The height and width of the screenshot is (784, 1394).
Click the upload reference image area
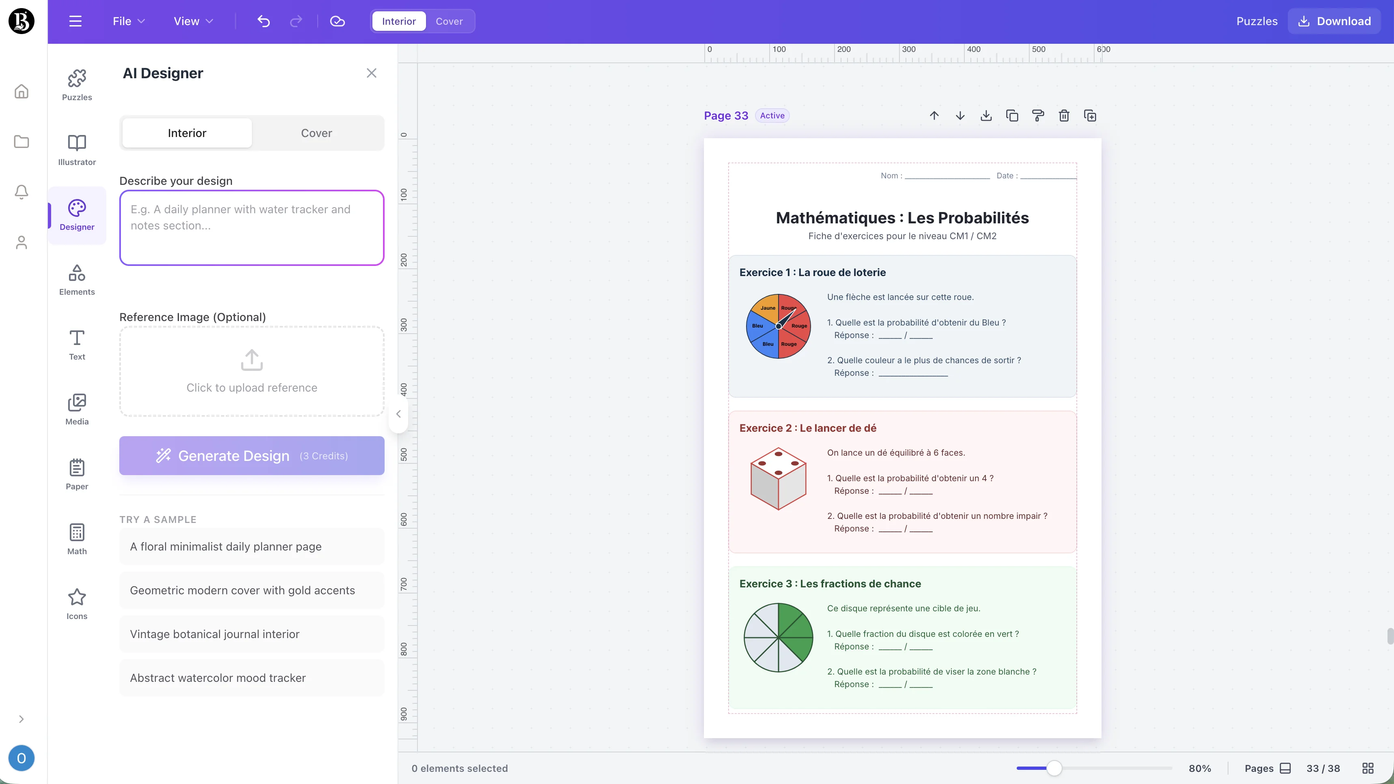252,371
